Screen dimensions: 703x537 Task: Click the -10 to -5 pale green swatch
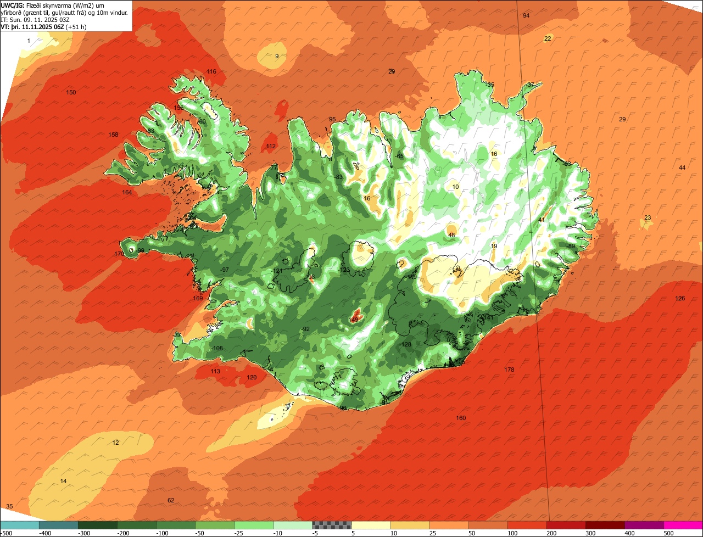click(292, 525)
